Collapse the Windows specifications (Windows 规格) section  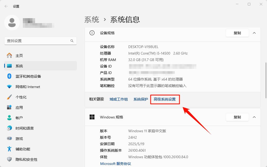coord(254,117)
